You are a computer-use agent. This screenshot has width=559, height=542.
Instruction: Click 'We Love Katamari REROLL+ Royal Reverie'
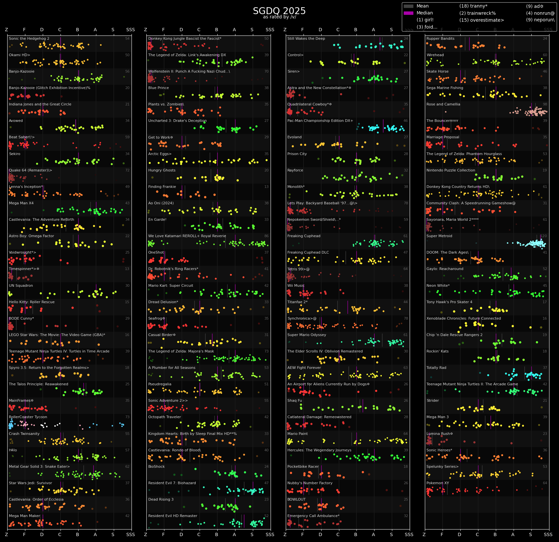187,236
